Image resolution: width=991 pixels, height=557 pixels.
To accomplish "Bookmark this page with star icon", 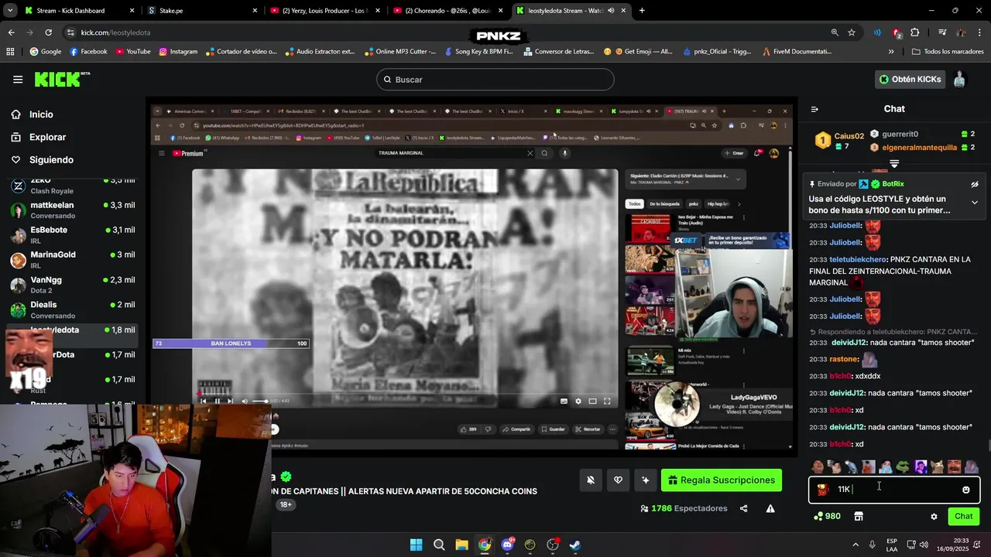I will pos(852,32).
